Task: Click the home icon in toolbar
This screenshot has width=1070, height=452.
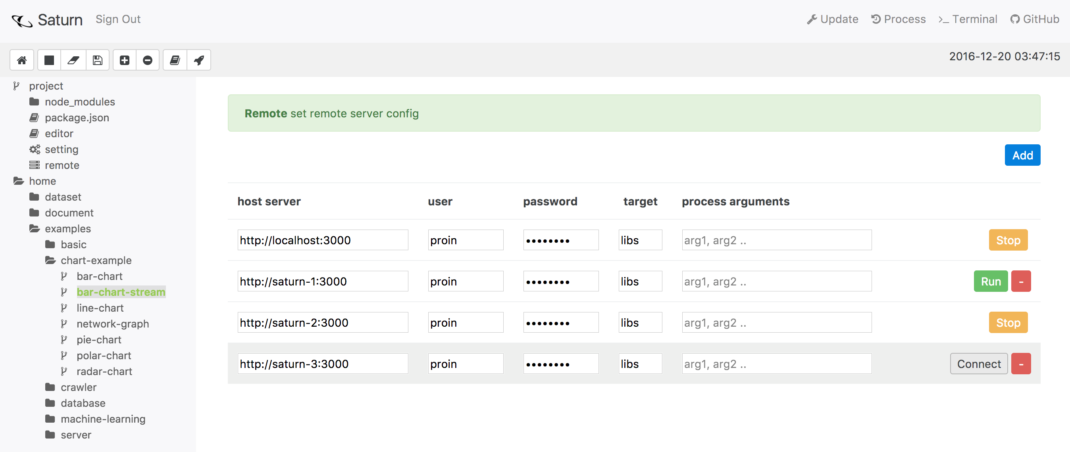Action: [22, 60]
